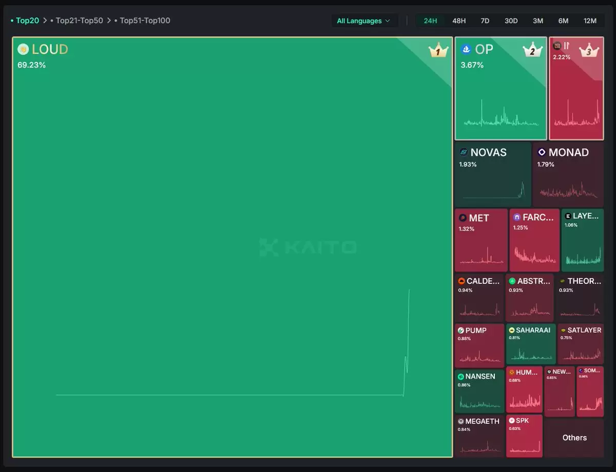The image size is (616, 472).
Task: Click the logo icon on the 2.22% tile
Action: pos(557,46)
